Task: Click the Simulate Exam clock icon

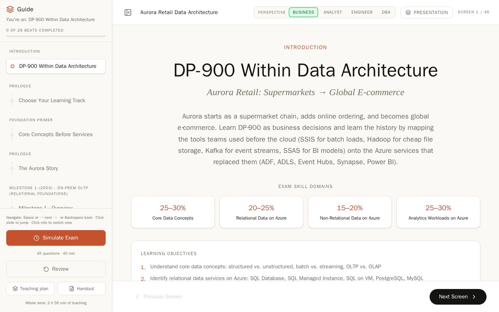Action: tap(37, 238)
